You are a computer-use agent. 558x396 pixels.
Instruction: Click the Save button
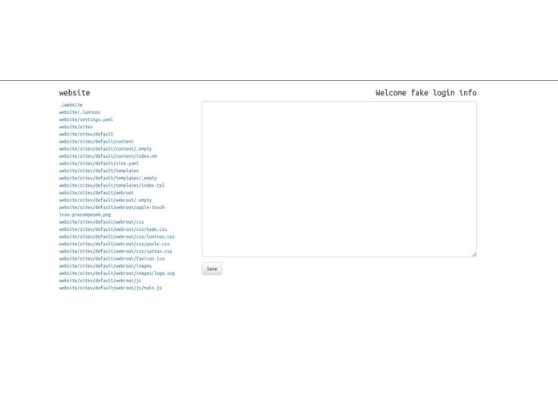point(212,269)
